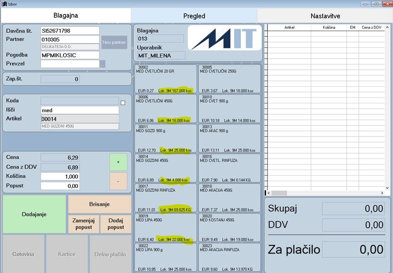Screen dimensions: 393x273
Task: Open the Nastavitve tab
Action: 326,16
